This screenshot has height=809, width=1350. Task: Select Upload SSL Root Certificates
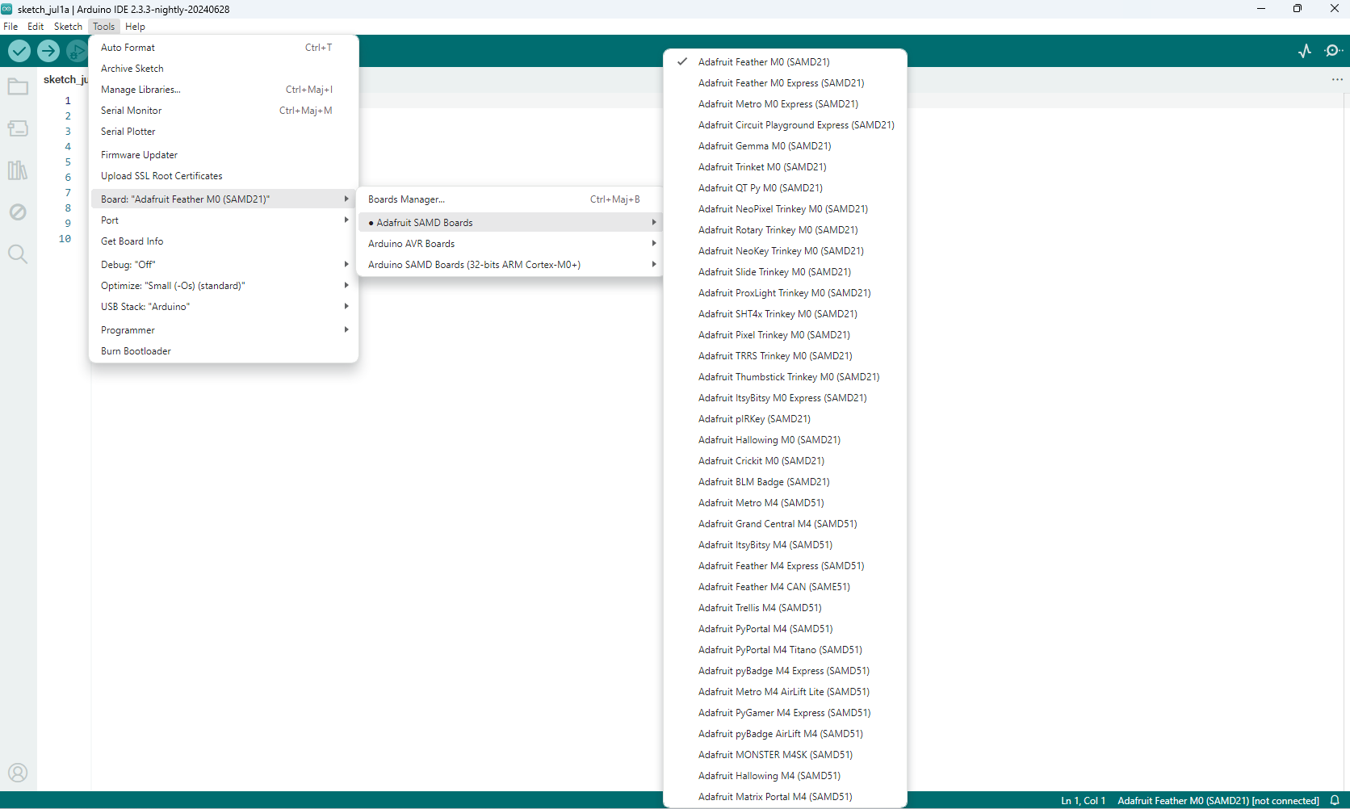[224, 176]
